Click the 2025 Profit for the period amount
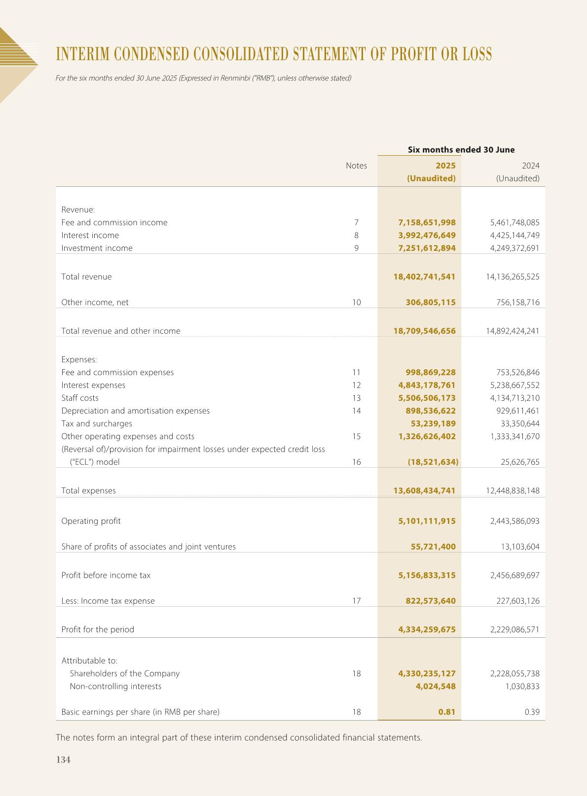This screenshot has width=587, height=796. pos(427,630)
